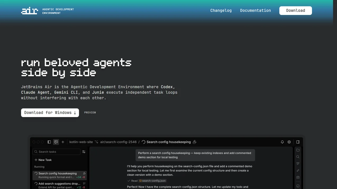Click the Search config housekeeping title
The height and width of the screenshot is (189, 337).
pos(169,142)
